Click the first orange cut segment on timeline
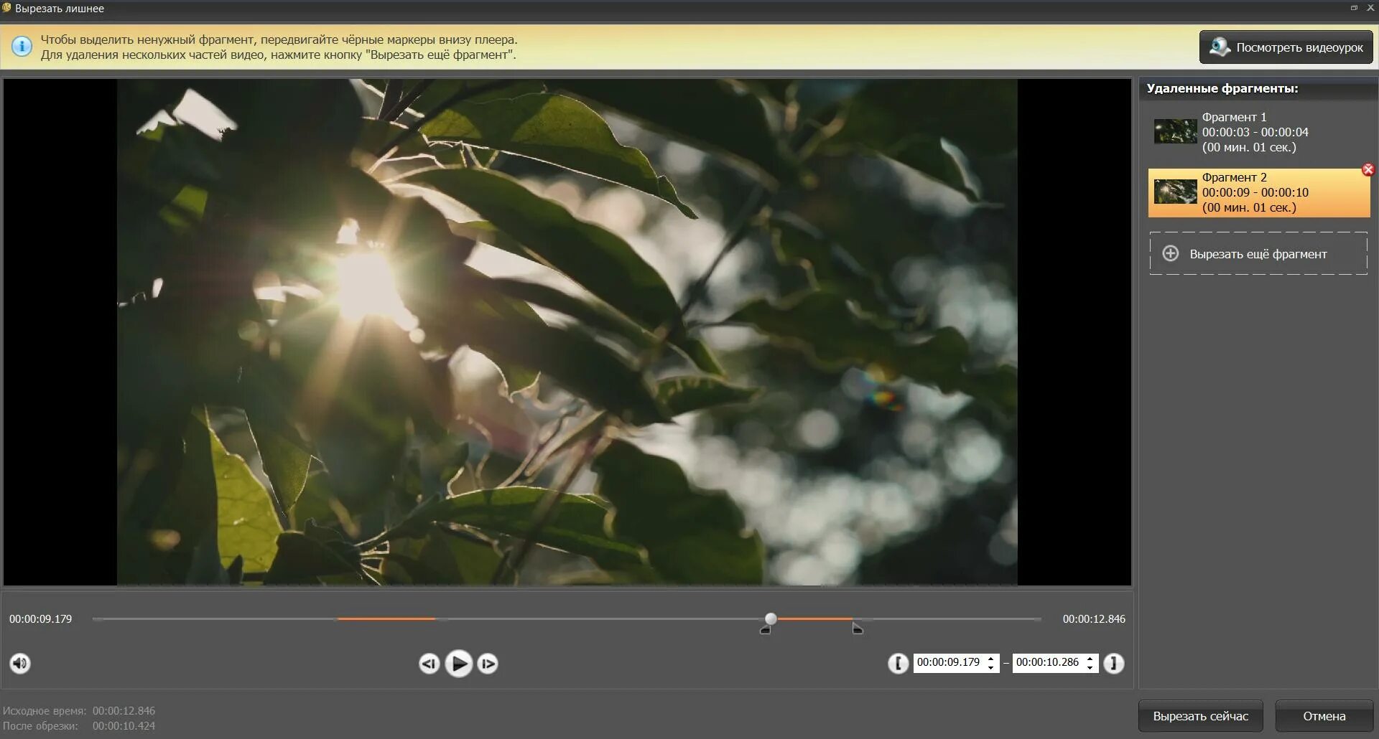1379x739 pixels. tap(386, 618)
